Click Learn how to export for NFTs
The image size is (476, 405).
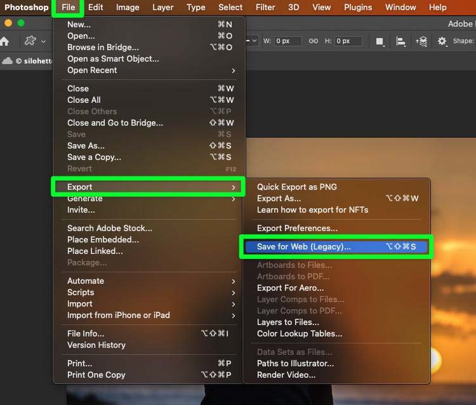336,209
